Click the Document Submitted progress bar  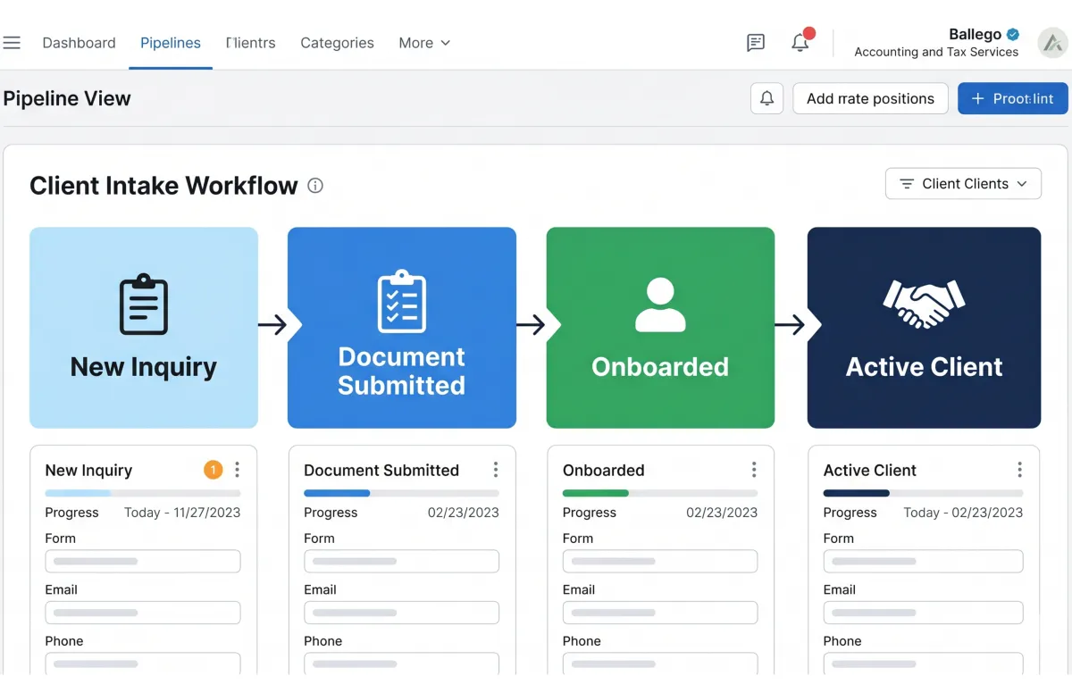(401, 493)
